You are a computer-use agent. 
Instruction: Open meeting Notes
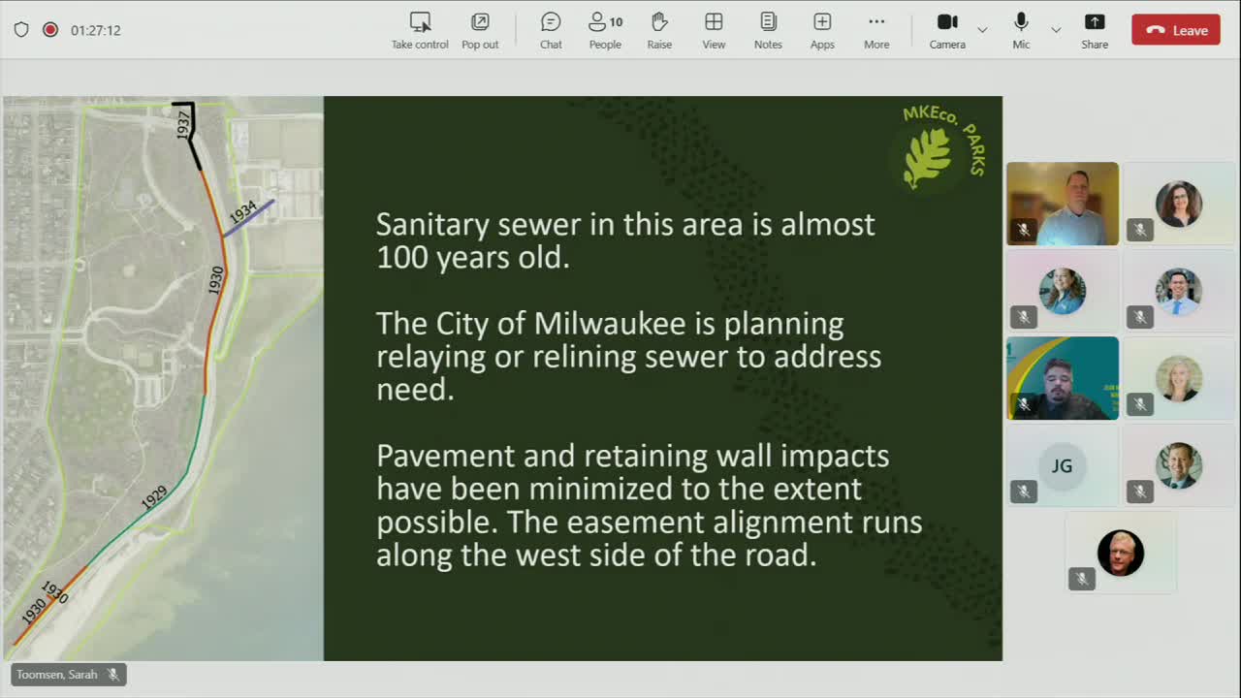pos(768,30)
